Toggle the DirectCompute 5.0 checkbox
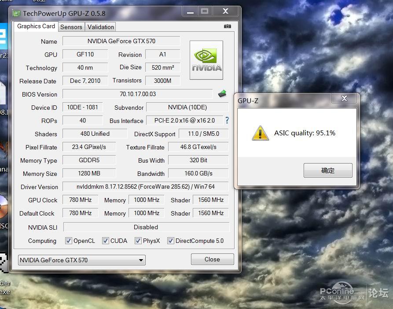This screenshot has width=393, height=309. point(171,241)
